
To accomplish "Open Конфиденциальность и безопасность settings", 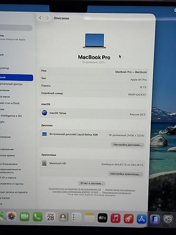I will [x=10, y=171].
